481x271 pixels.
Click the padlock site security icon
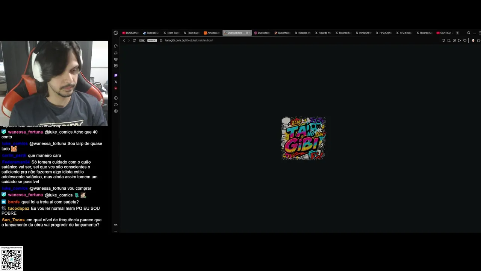(161, 40)
